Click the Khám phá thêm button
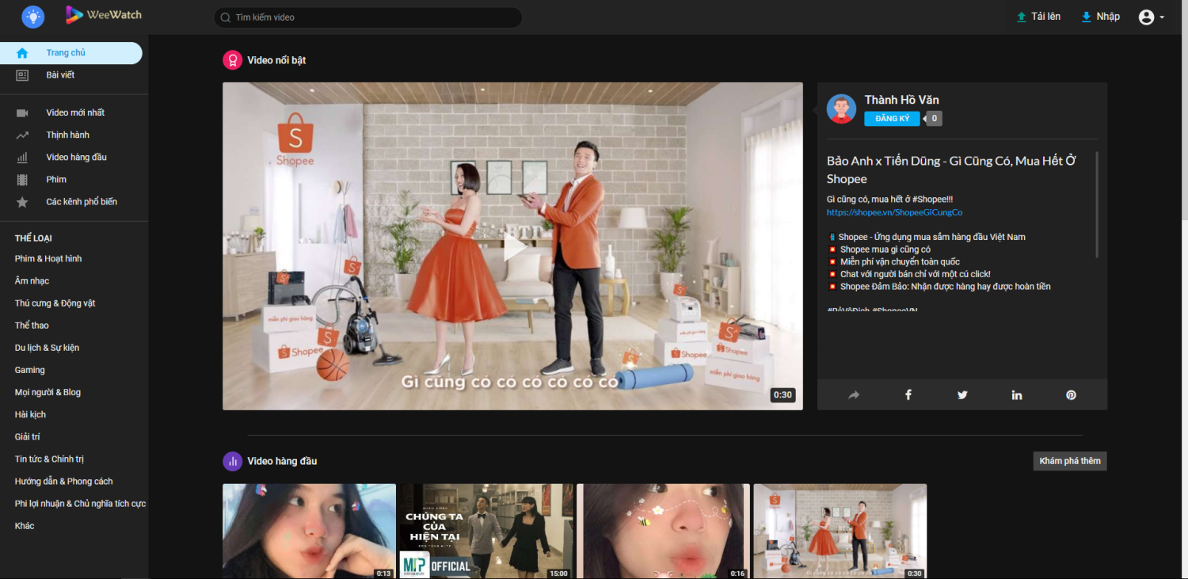Screen dimensions: 1188x579 coord(1069,461)
